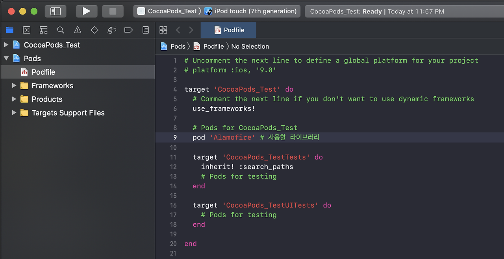Expand the Targets Support Files folder

tap(14, 113)
